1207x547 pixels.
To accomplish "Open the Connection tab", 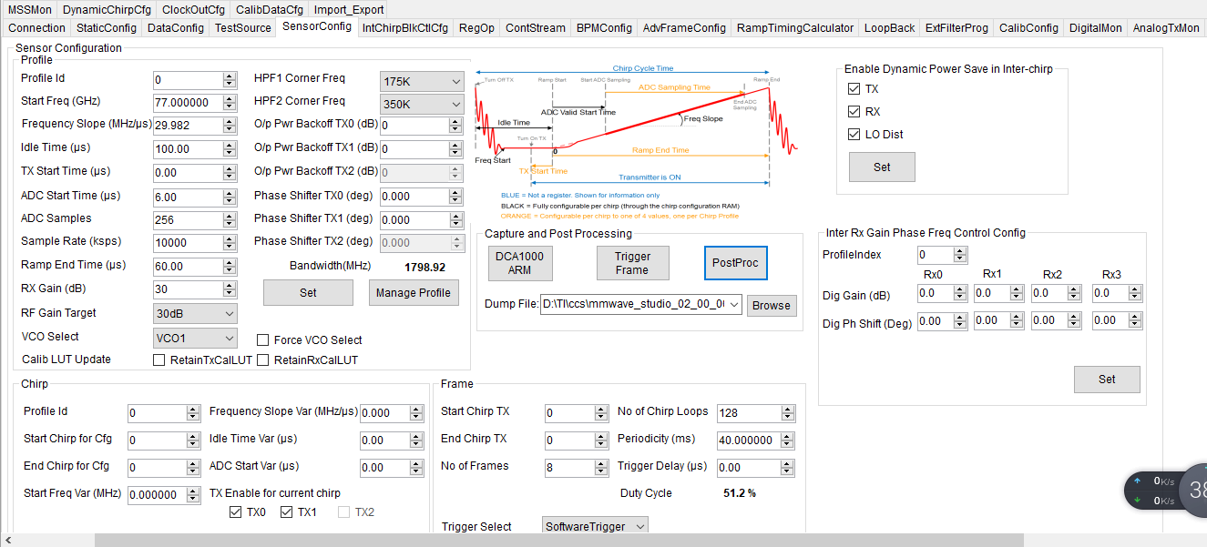I will tap(37, 28).
